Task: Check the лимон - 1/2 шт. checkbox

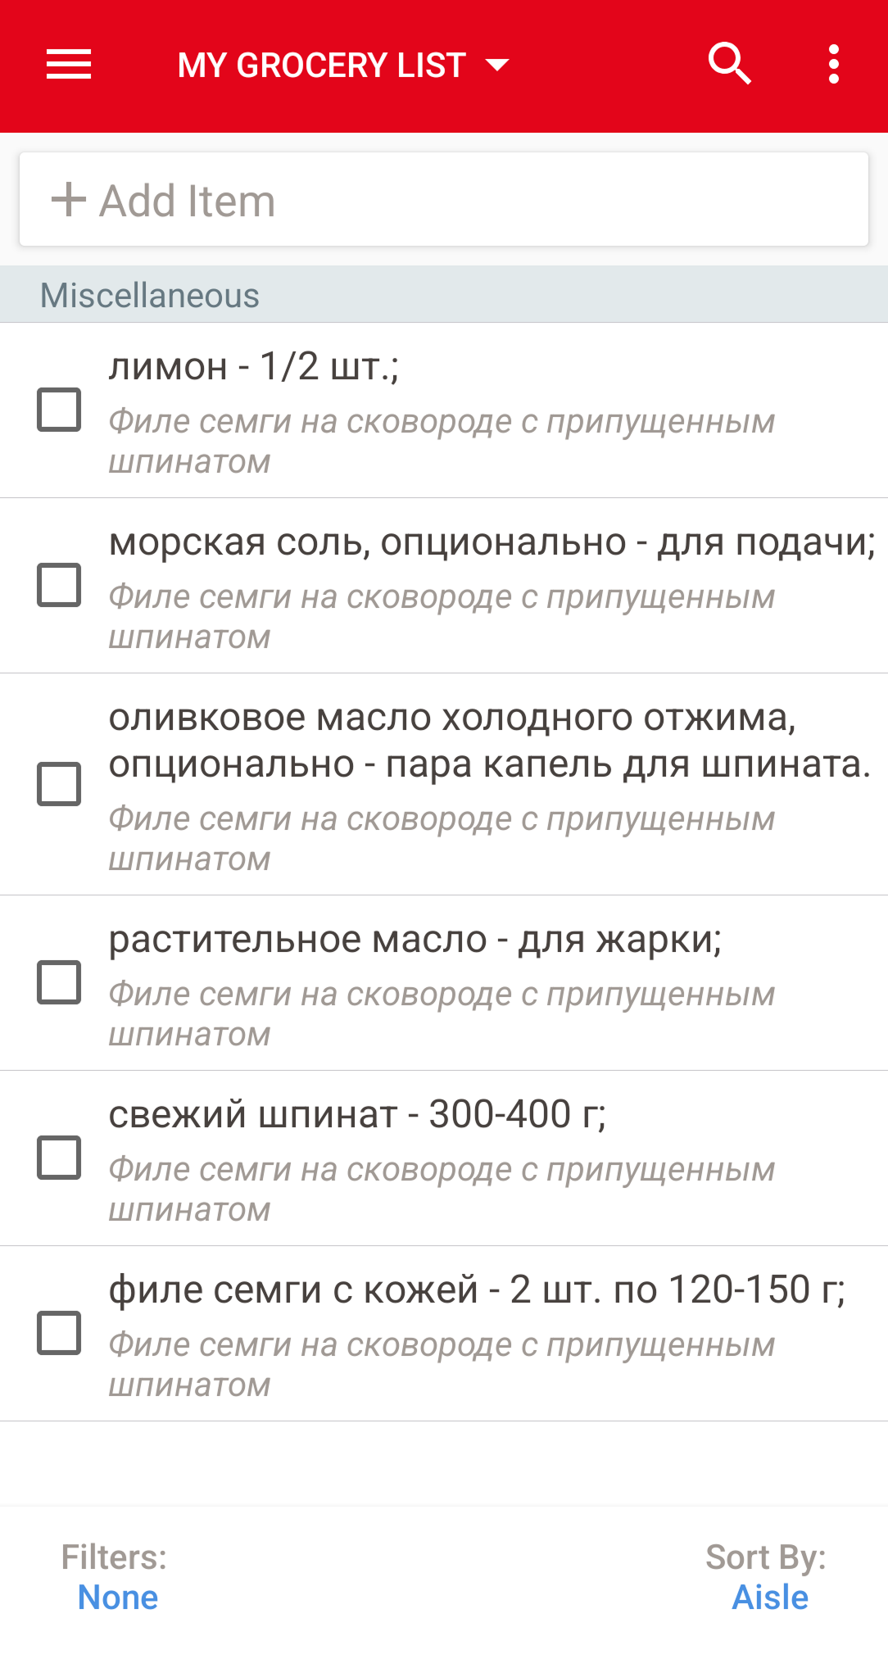Action: pos(59,410)
